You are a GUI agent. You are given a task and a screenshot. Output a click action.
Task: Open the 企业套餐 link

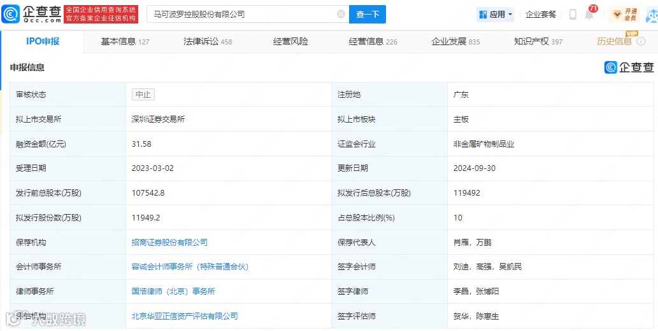(x=541, y=14)
